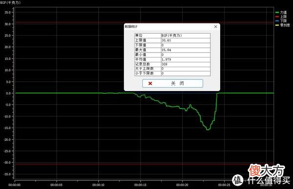Screen dimensions: 293x189
Task: Click the 10.0 y-axis label
Action: pyautogui.click(x=8, y=70)
